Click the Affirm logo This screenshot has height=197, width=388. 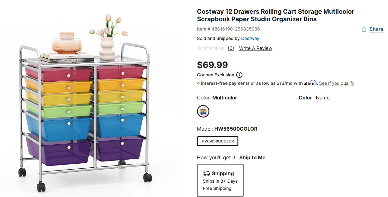[x=310, y=83]
